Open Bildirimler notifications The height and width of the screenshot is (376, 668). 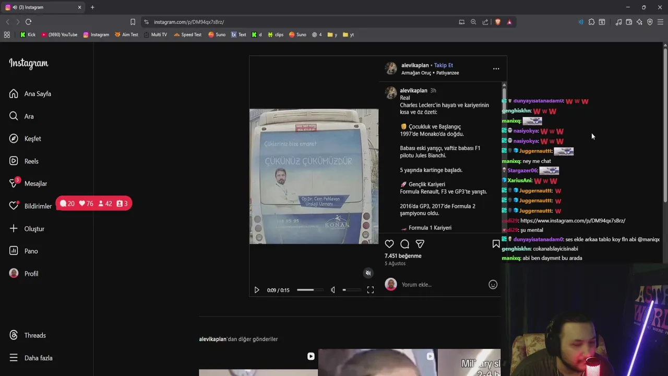[x=30, y=206]
